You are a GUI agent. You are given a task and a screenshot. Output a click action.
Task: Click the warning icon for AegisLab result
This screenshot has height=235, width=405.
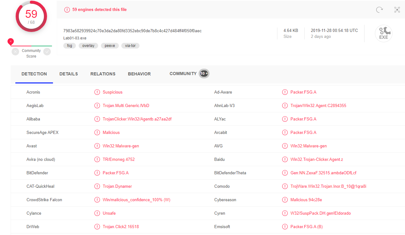click(97, 105)
